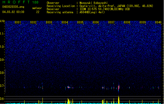Click the 1.0 kHz axis label
The image size is (164, 104).
[2, 47]
